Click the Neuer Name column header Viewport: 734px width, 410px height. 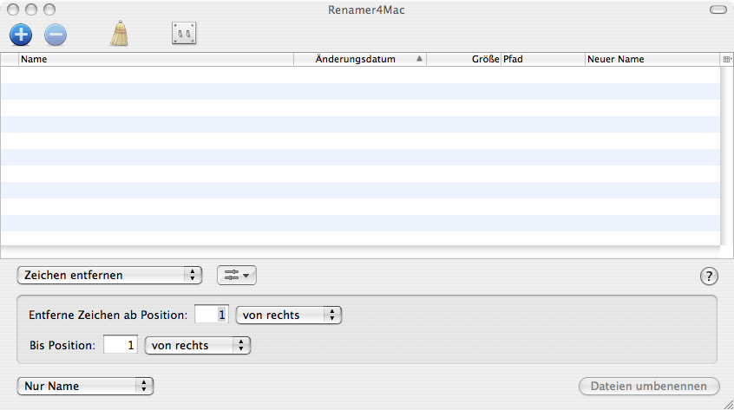coord(651,60)
